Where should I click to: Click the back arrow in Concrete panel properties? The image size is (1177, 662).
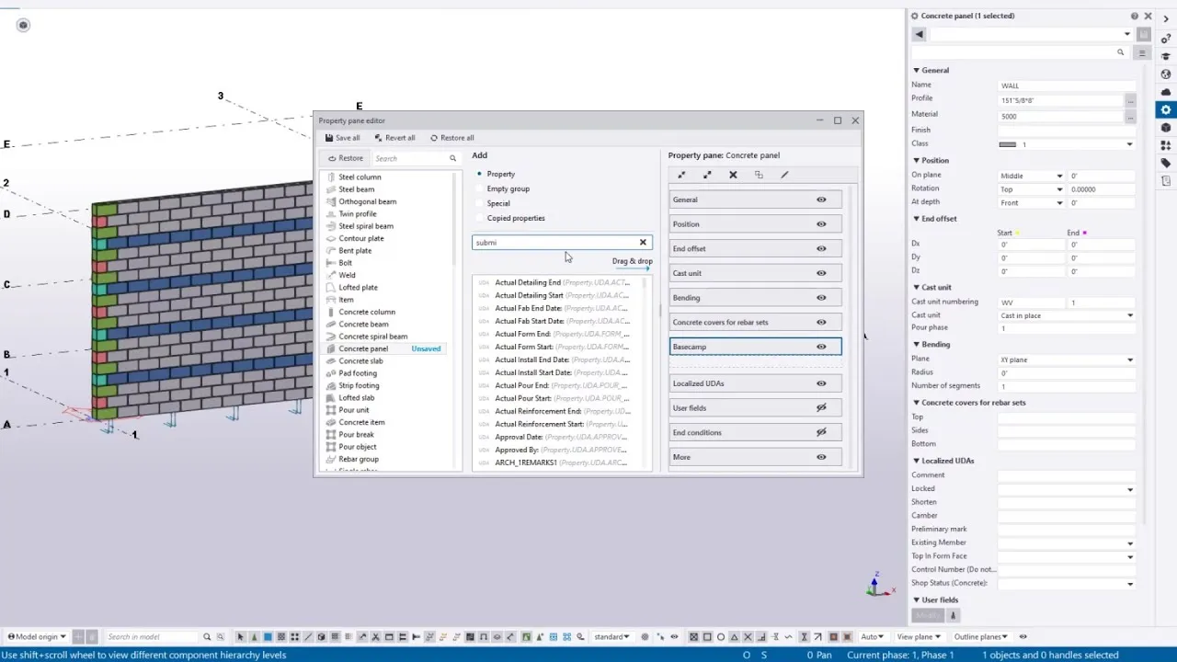pos(919,34)
